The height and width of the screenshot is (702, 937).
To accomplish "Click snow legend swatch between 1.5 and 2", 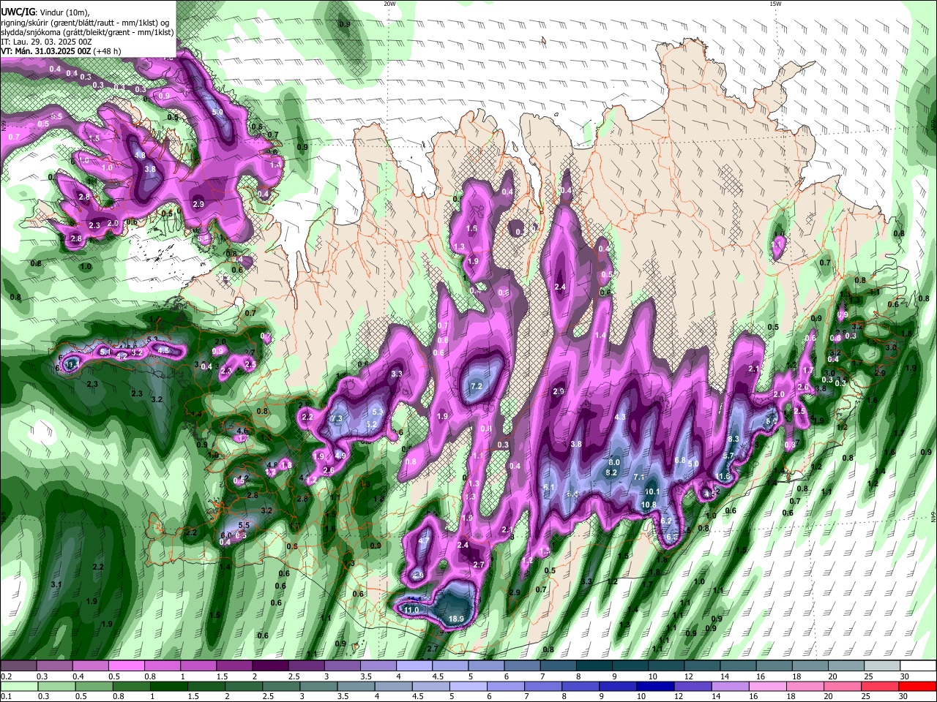I will [234, 666].
